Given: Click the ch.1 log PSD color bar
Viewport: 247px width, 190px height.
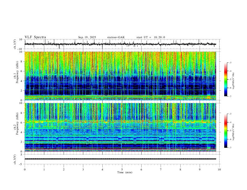Looking at the screenshot, I should tap(226, 79).
